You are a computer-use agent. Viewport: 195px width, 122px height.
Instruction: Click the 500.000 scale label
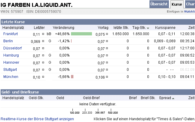pyautogui.click(x=113, y=112)
